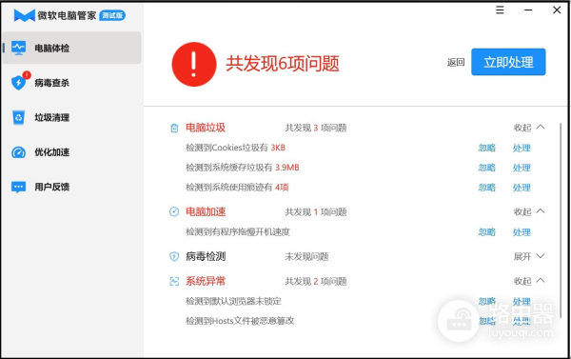Handle the 拖慢开机速度 item
This screenshot has width=571, height=359.
click(522, 232)
